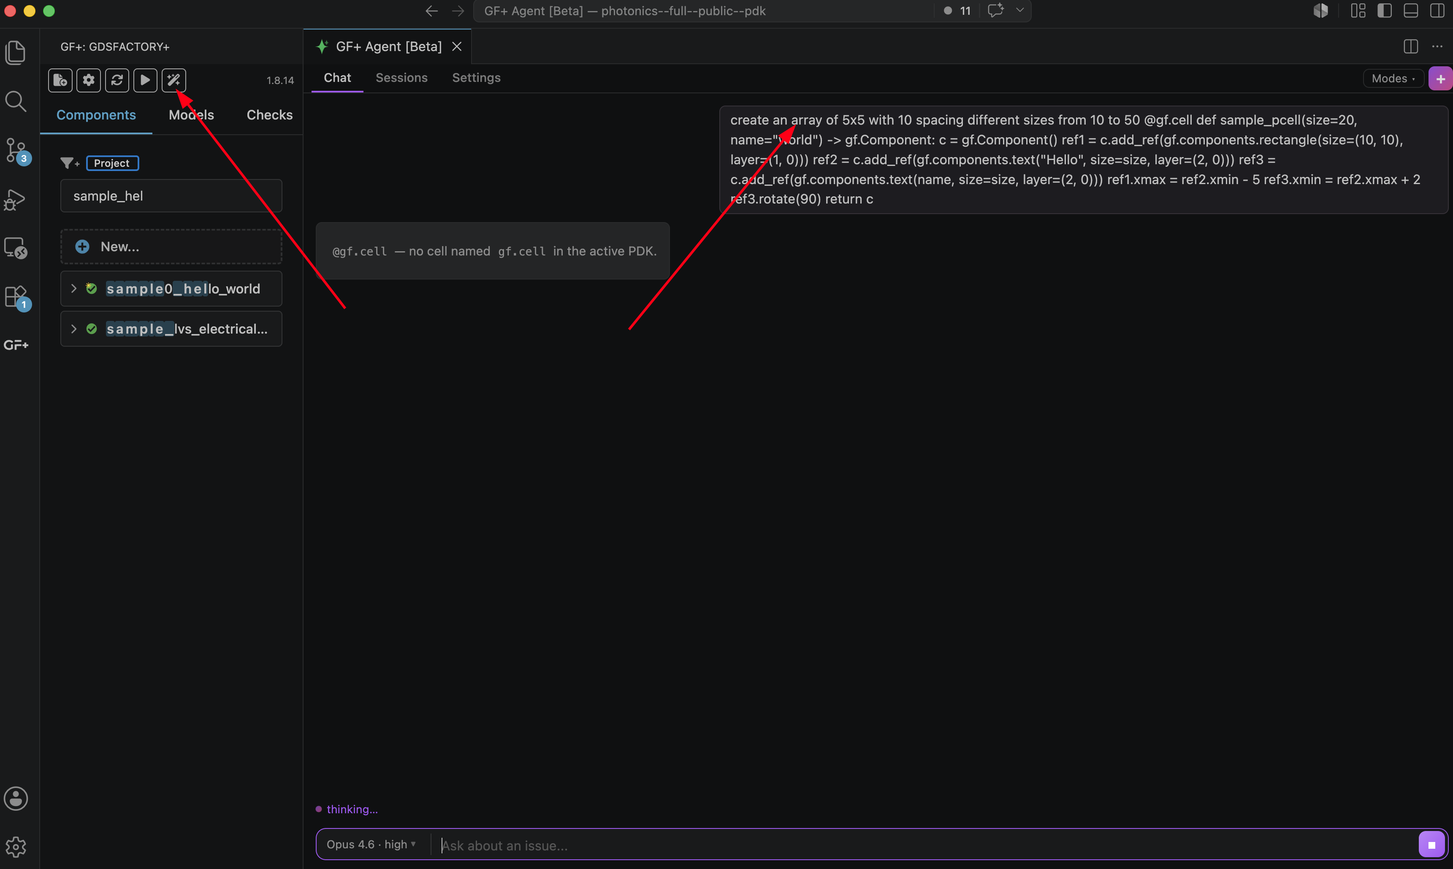The width and height of the screenshot is (1453, 869).
Task: Click the thinking... status text
Action: [352, 809]
